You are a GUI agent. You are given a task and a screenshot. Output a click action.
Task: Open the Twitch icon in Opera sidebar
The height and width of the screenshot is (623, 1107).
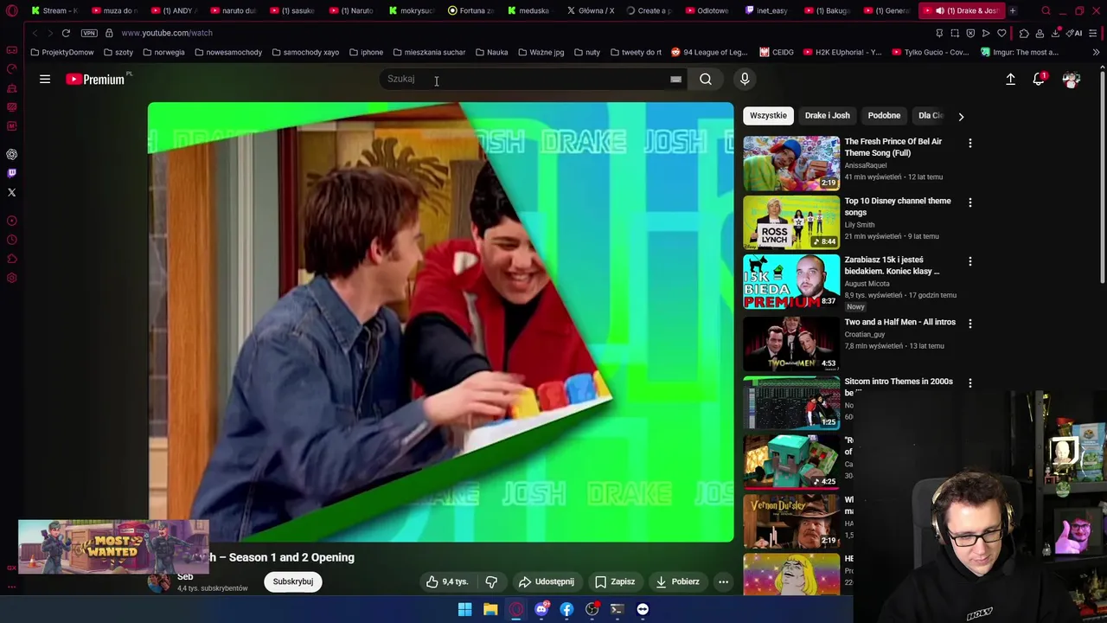coord(12,173)
